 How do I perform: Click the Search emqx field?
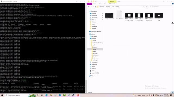[161, 7]
